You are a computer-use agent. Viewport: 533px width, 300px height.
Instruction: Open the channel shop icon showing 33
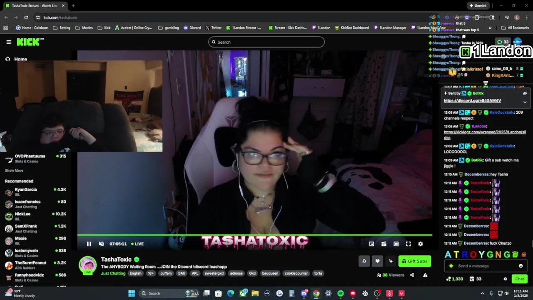476,279
